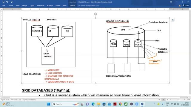191x107 pixels.
Task: Click the Share button
Action: [186, 6]
